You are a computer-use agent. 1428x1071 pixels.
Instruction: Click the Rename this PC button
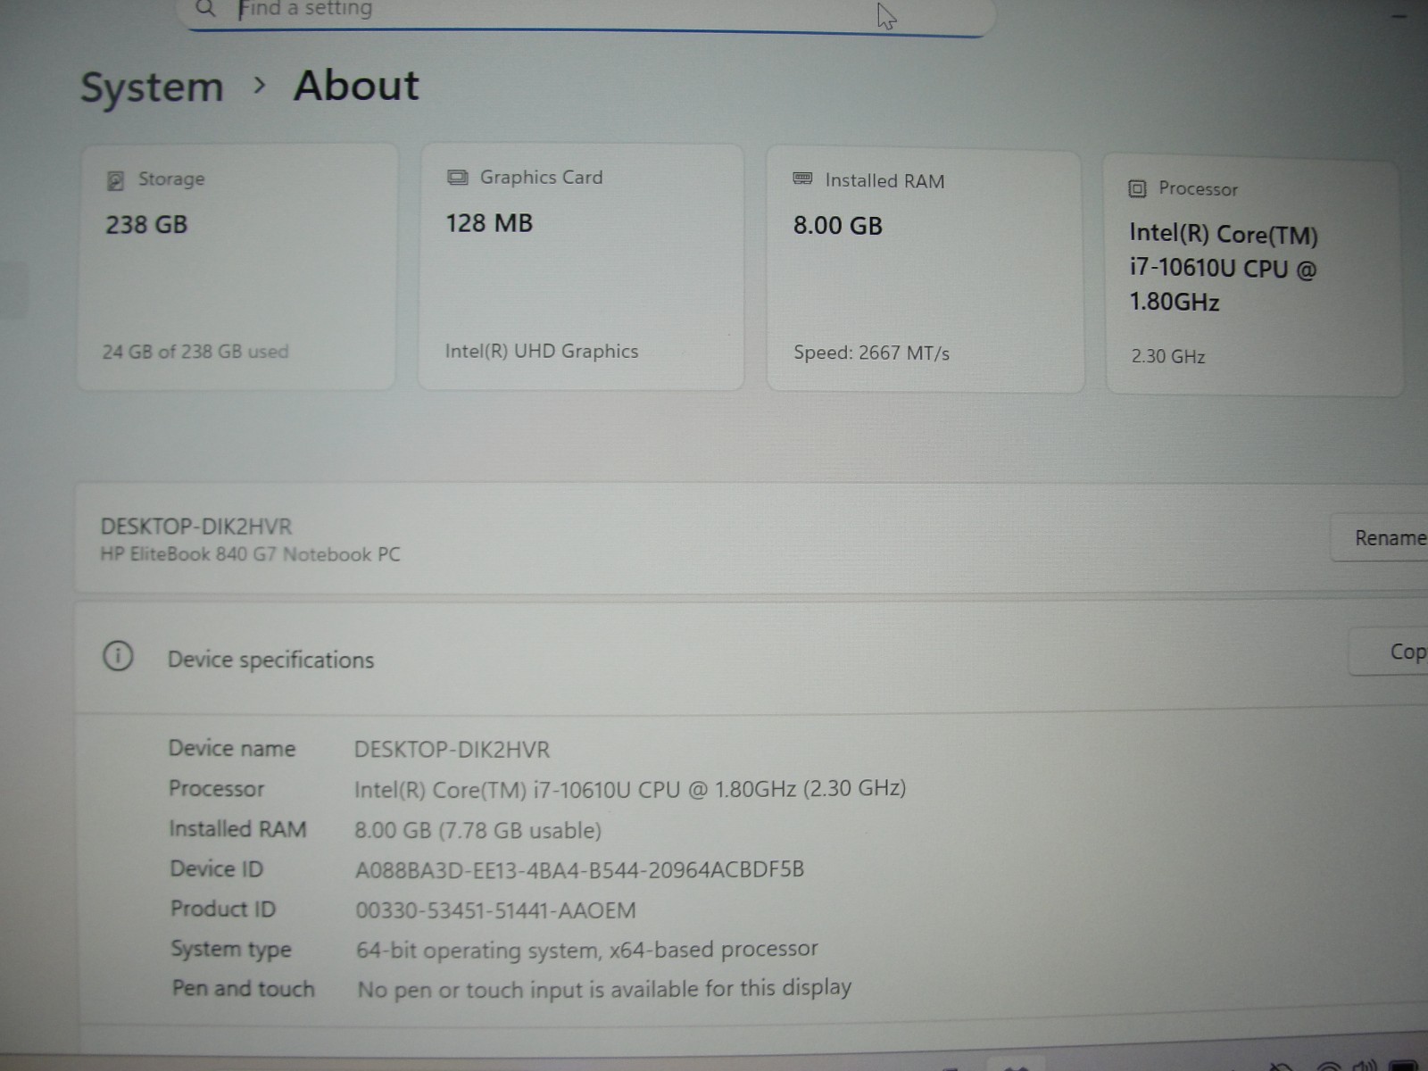point(1382,537)
